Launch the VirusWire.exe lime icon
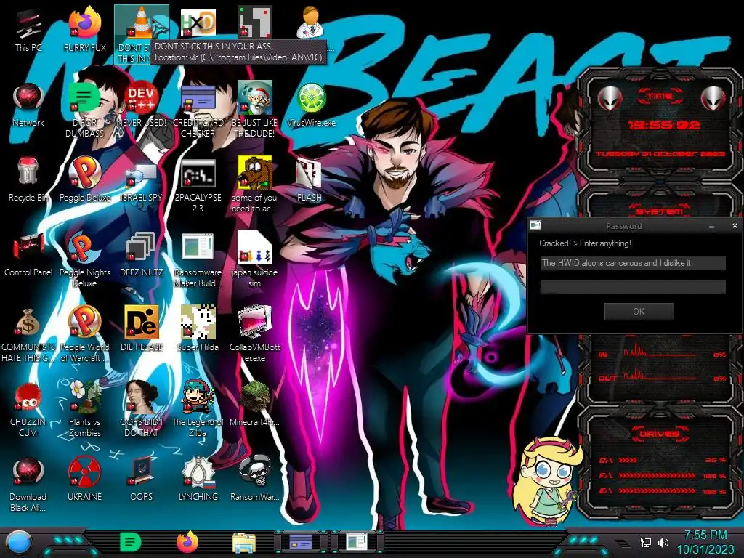Image resolution: width=744 pixels, height=558 pixels. [x=311, y=105]
